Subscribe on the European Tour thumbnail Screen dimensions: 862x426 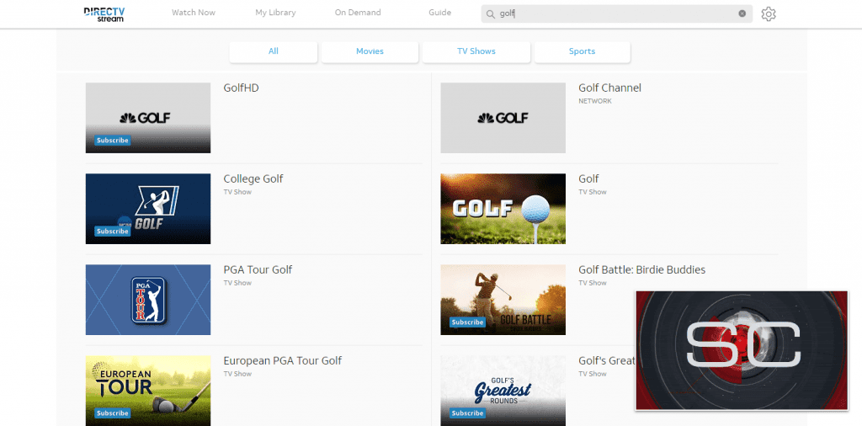[x=112, y=413]
